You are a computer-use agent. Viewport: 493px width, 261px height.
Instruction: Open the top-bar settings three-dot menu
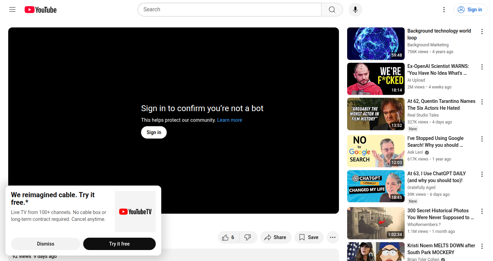tap(444, 10)
